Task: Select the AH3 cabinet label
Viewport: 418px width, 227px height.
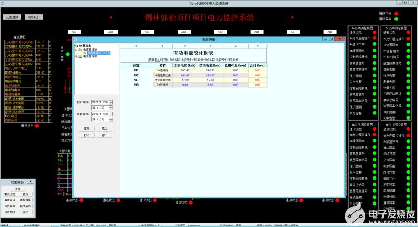Action: click(147, 32)
